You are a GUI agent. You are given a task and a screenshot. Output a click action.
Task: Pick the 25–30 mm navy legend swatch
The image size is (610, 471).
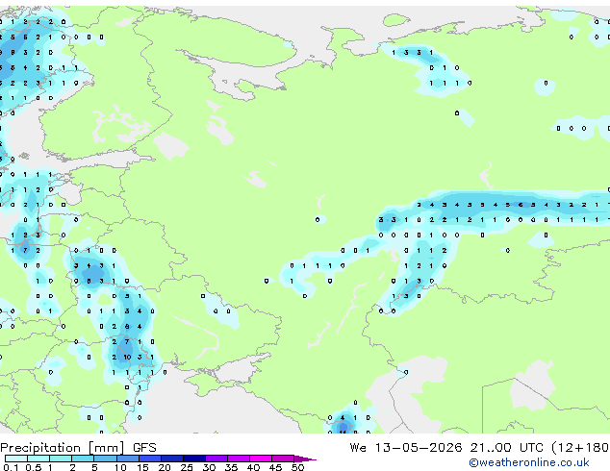pyautogui.click(x=194, y=459)
